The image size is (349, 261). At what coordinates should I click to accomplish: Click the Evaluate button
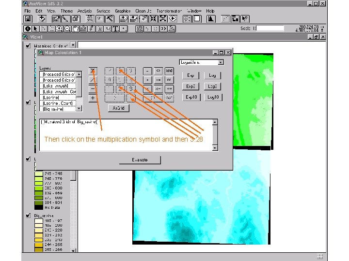(x=140, y=160)
